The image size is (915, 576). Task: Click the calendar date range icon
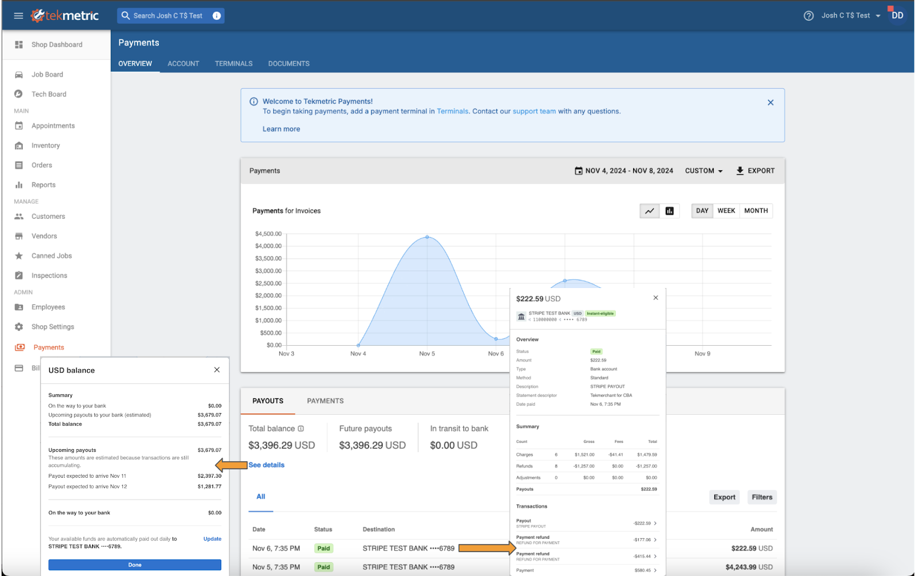[579, 171]
